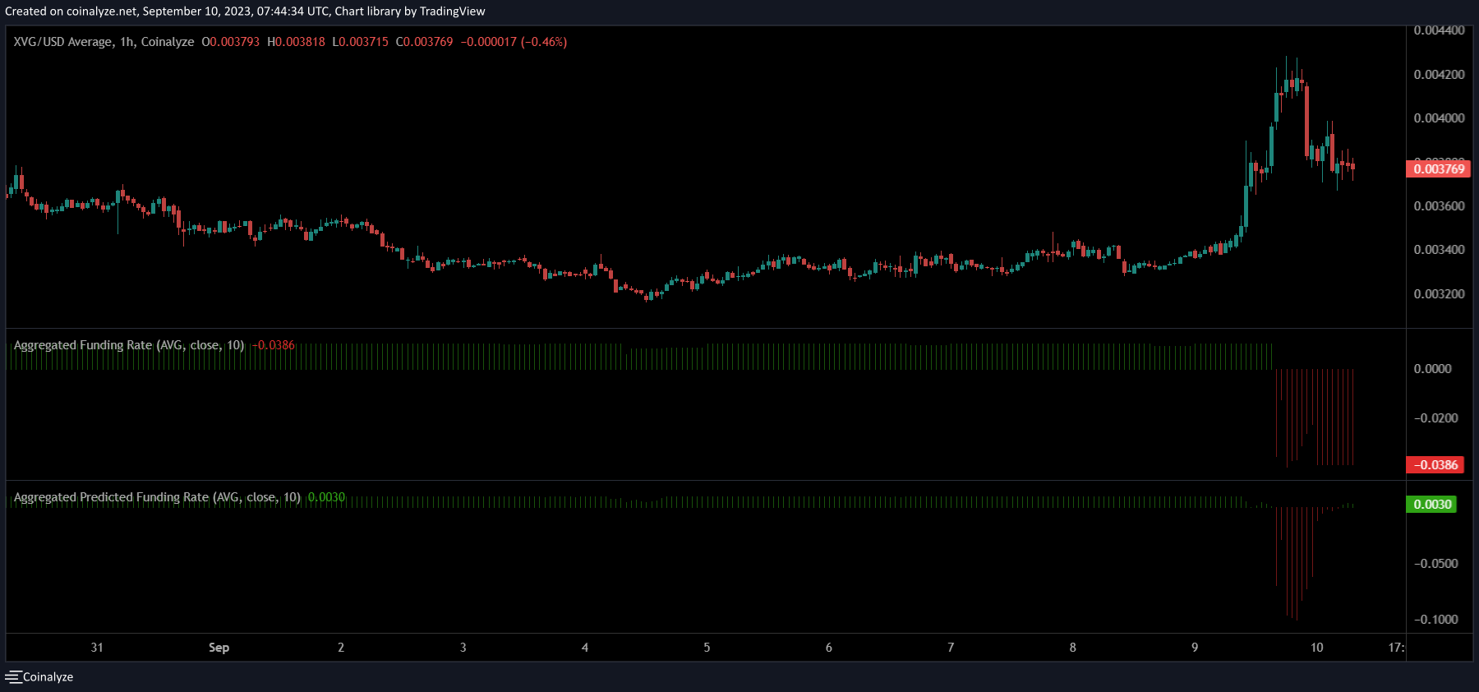Click the 0.003200 level on price axis
Screen dimensions: 1479x692
(1439, 294)
